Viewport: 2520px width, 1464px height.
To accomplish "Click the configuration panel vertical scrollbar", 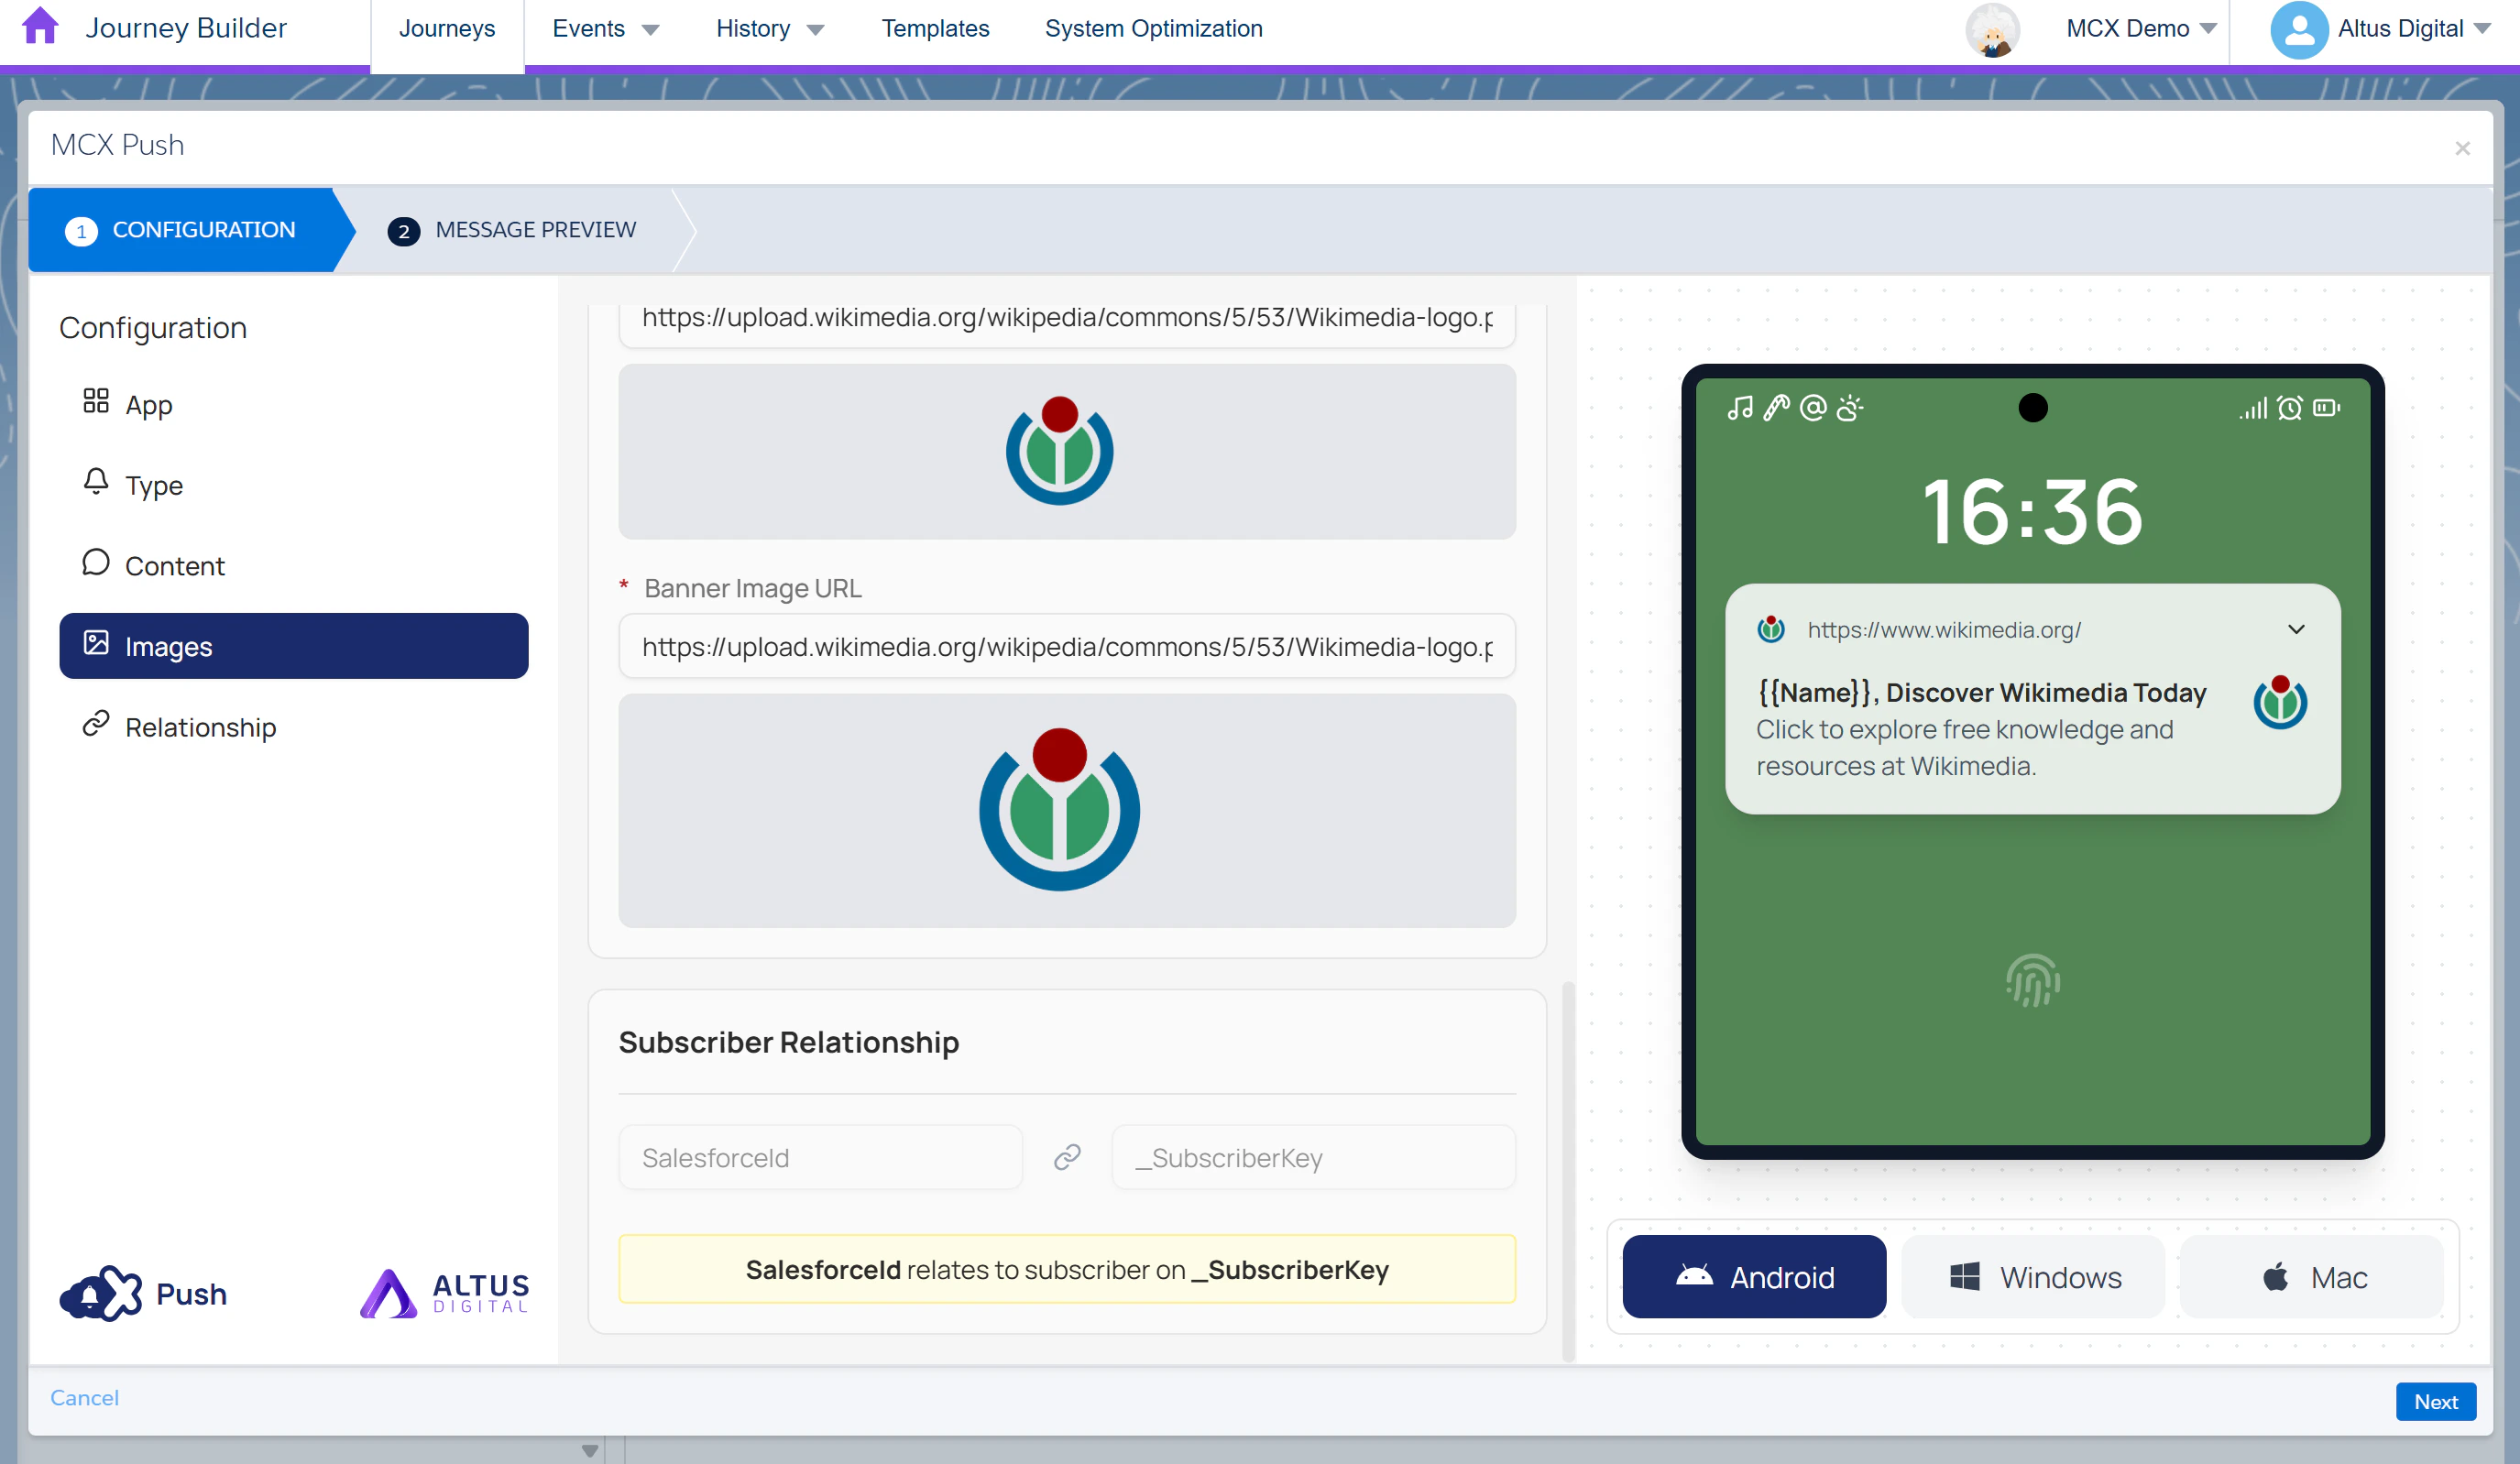I will click(1568, 1170).
